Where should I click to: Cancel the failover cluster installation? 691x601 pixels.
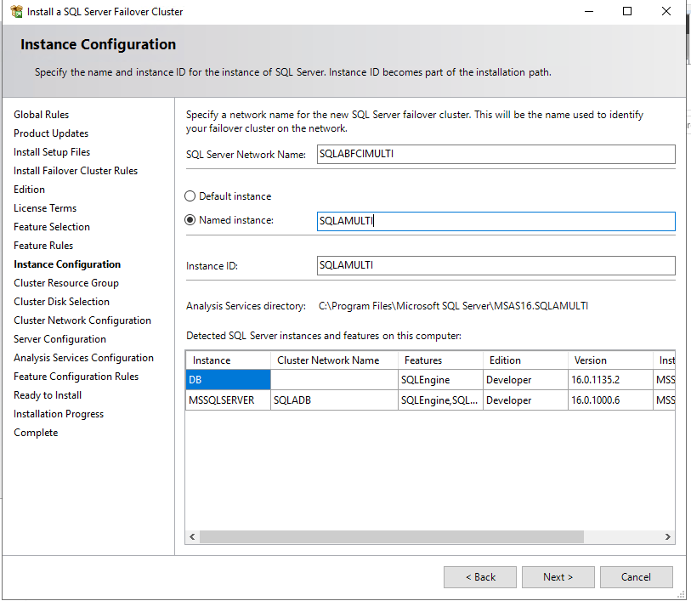click(636, 577)
